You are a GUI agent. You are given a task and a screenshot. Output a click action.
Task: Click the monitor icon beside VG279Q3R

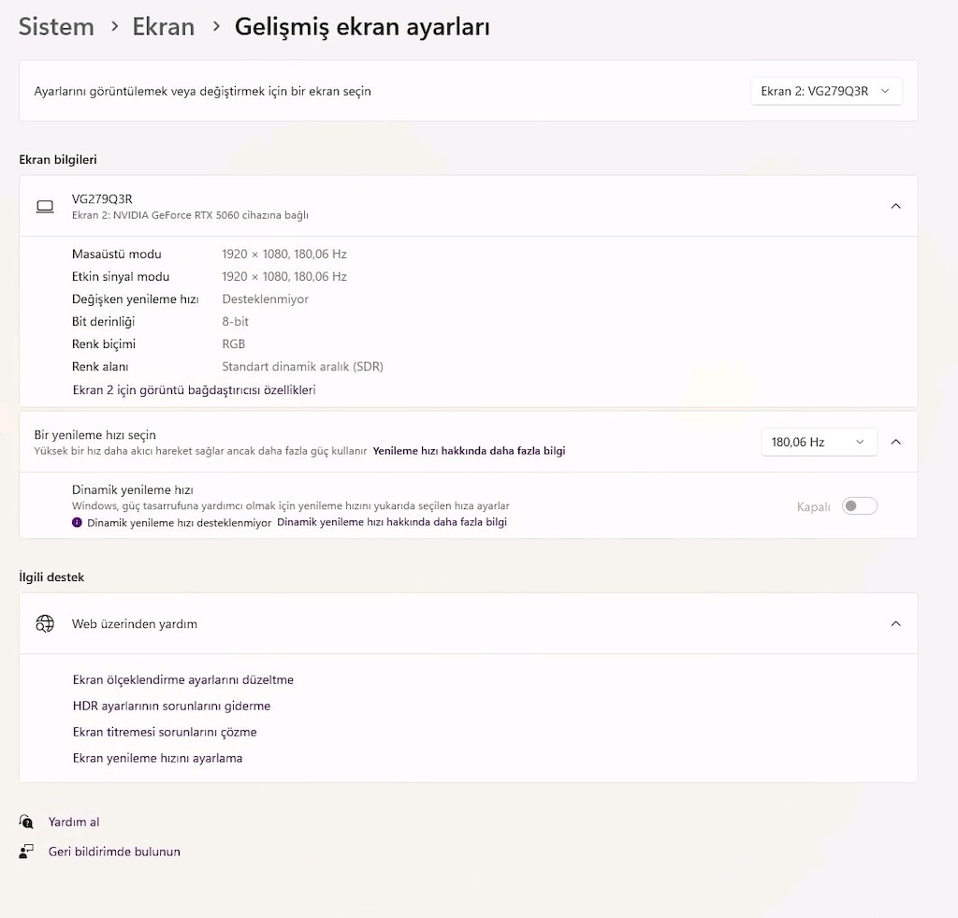point(45,207)
